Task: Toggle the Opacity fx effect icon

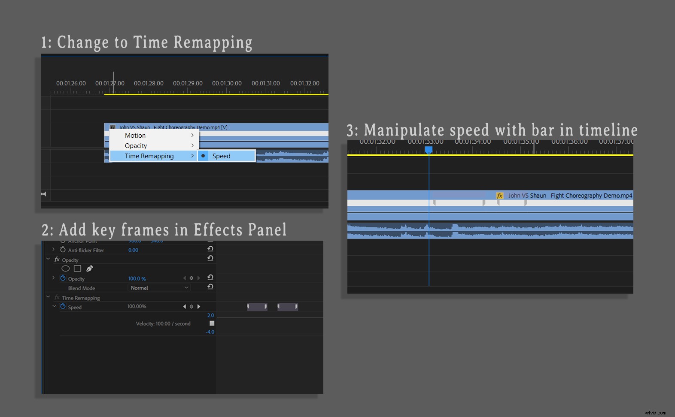Action: (57, 260)
